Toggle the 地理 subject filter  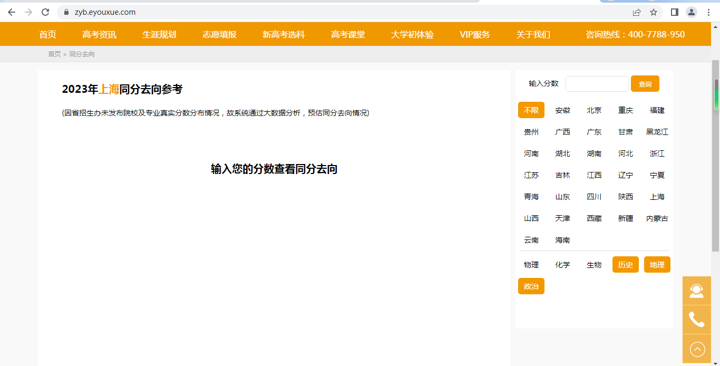pyautogui.click(x=657, y=265)
